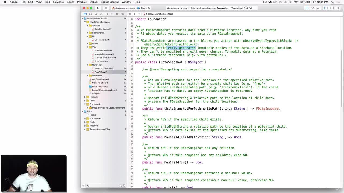344x193 pixels.
Task: Collapse the View group
Action: tap(88, 47)
